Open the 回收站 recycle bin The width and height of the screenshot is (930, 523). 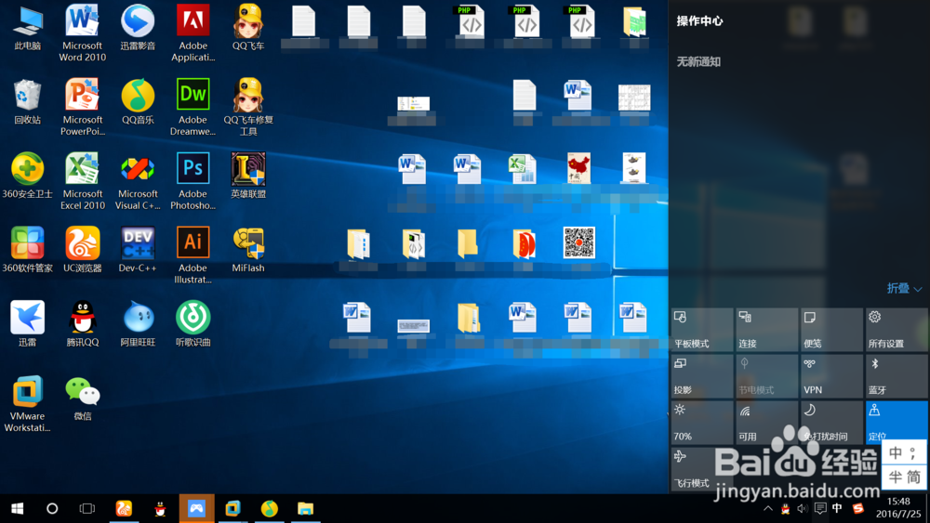click(x=27, y=102)
